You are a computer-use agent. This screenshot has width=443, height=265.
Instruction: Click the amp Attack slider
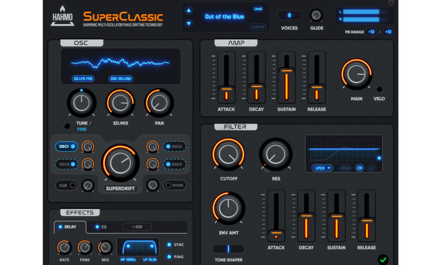click(x=226, y=77)
